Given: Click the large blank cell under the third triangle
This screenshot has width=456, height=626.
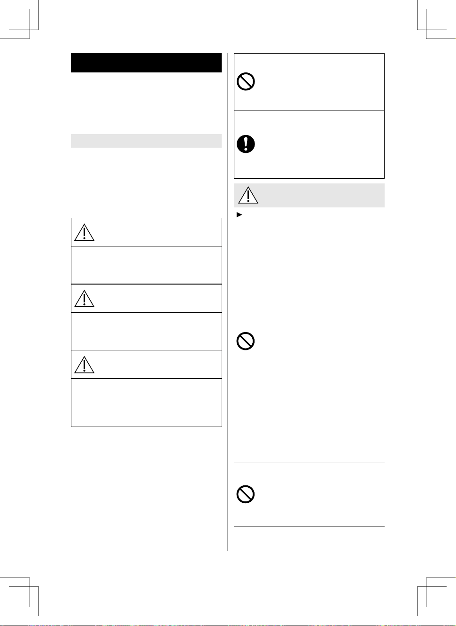Looking at the screenshot, I should (x=146, y=403).
